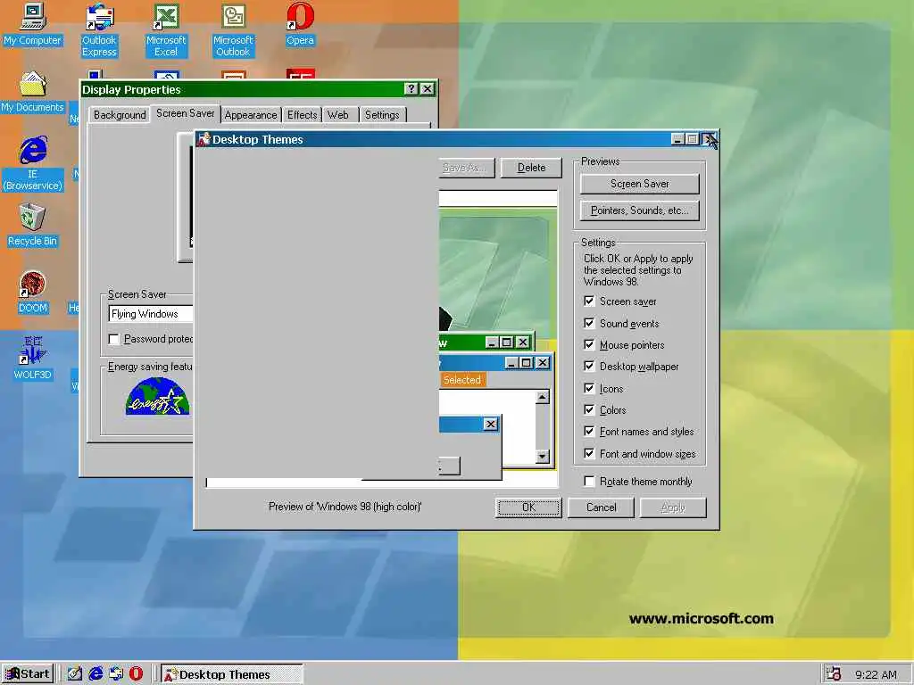This screenshot has width=914, height=685.
Task: Open the IE (Browservice) desktop icon
Action: 33,164
